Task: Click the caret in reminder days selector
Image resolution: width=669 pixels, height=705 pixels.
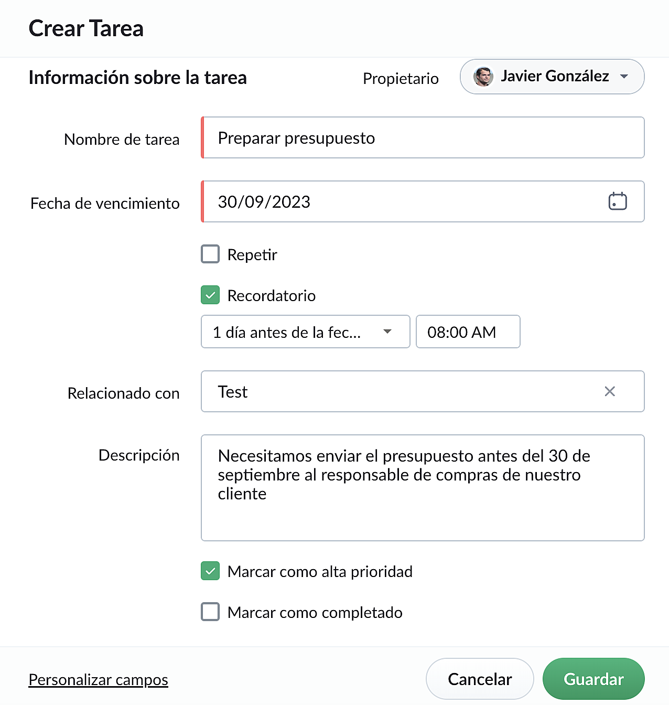Action: click(387, 332)
